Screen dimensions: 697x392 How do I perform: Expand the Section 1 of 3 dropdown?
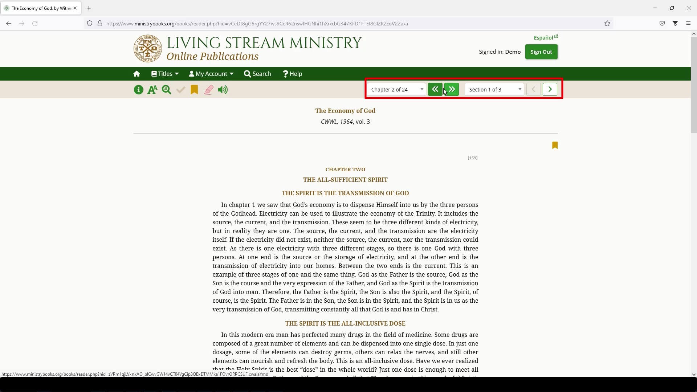[x=520, y=90]
